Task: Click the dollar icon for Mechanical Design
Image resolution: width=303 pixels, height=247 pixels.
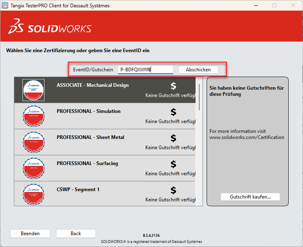Action: click(x=174, y=86)
